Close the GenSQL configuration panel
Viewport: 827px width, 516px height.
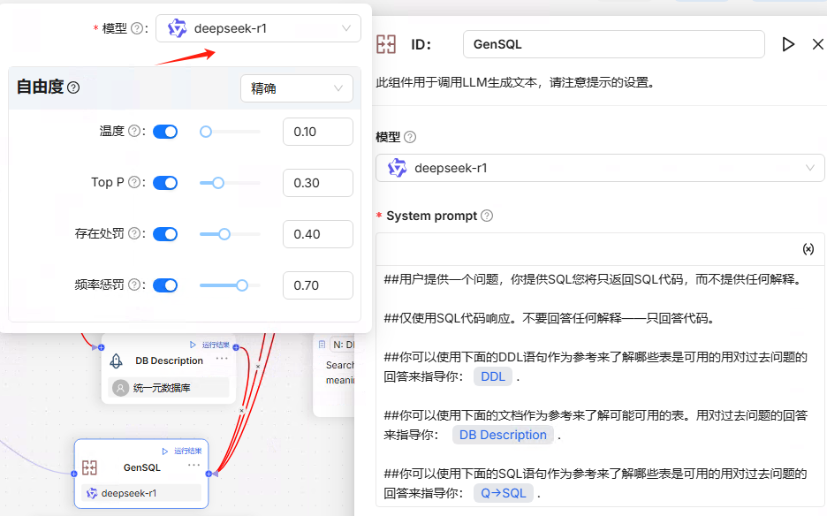(817, 44)
